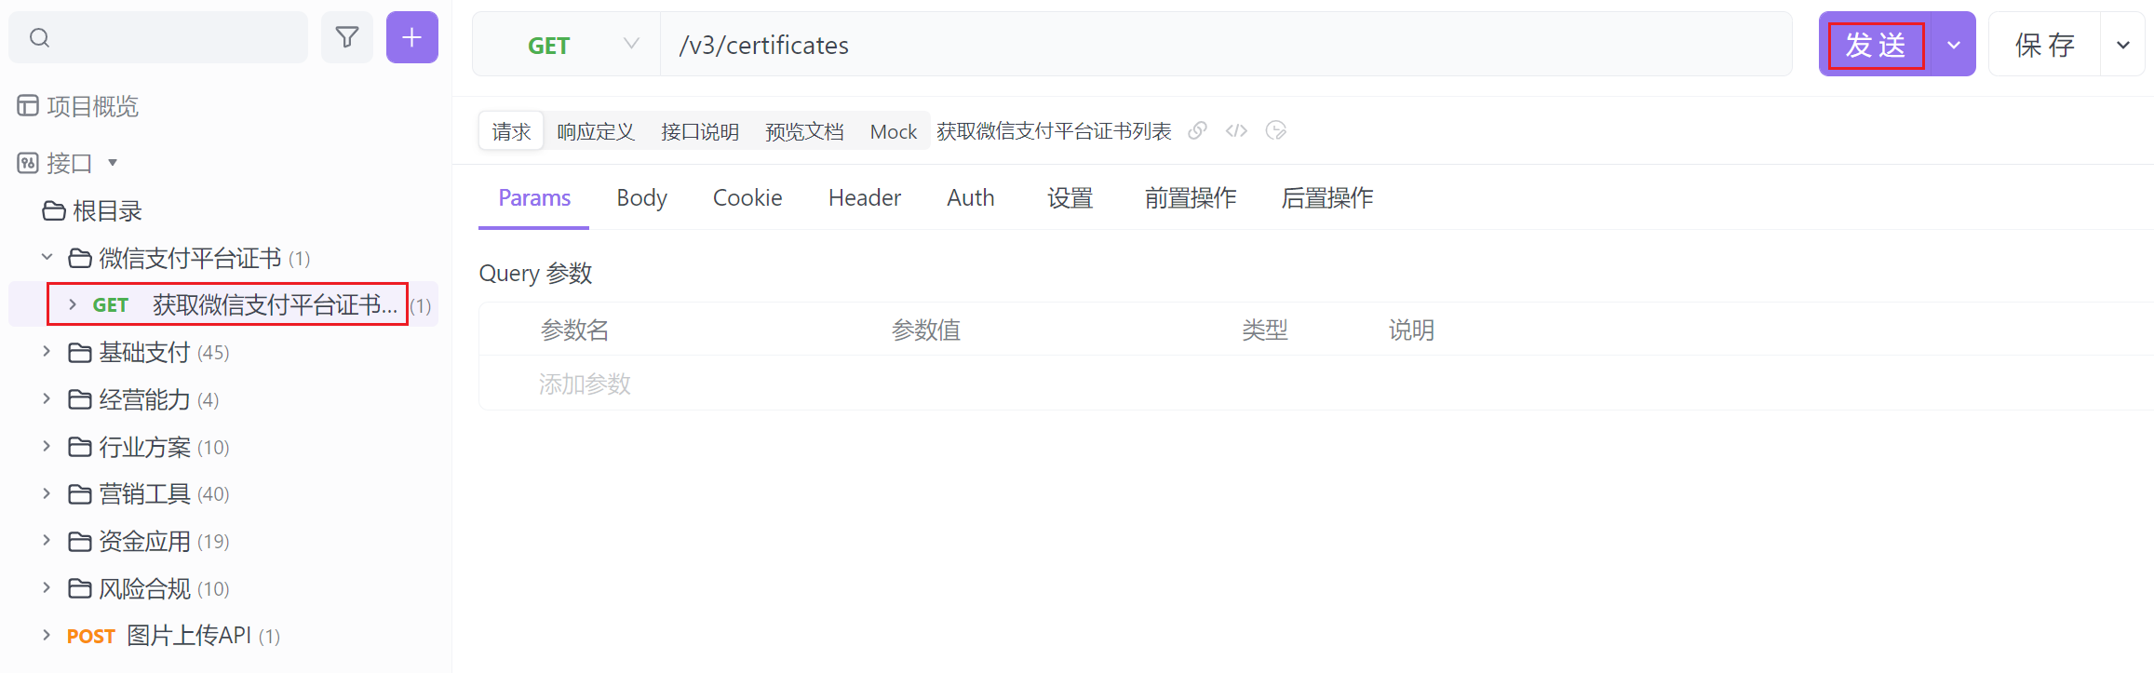Open the dropdown arrow next to 发送
The image size is (2154, 673).
click(x=1954, y=45)
